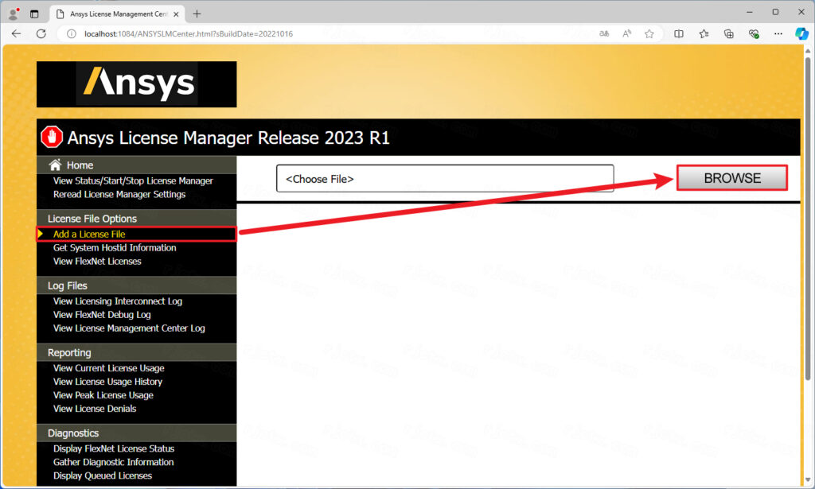Open Get System Hostid Information

tap(115, 247)
